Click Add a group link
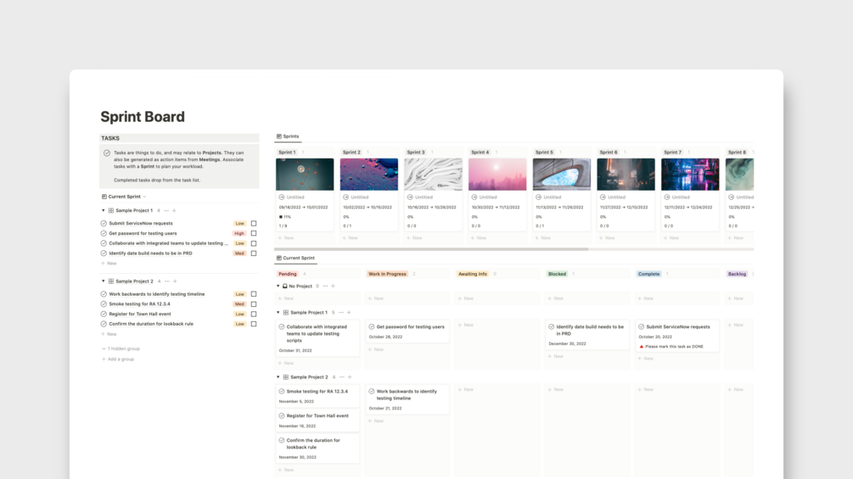Screen dimensions: 853x479 (x=117, y=359)
